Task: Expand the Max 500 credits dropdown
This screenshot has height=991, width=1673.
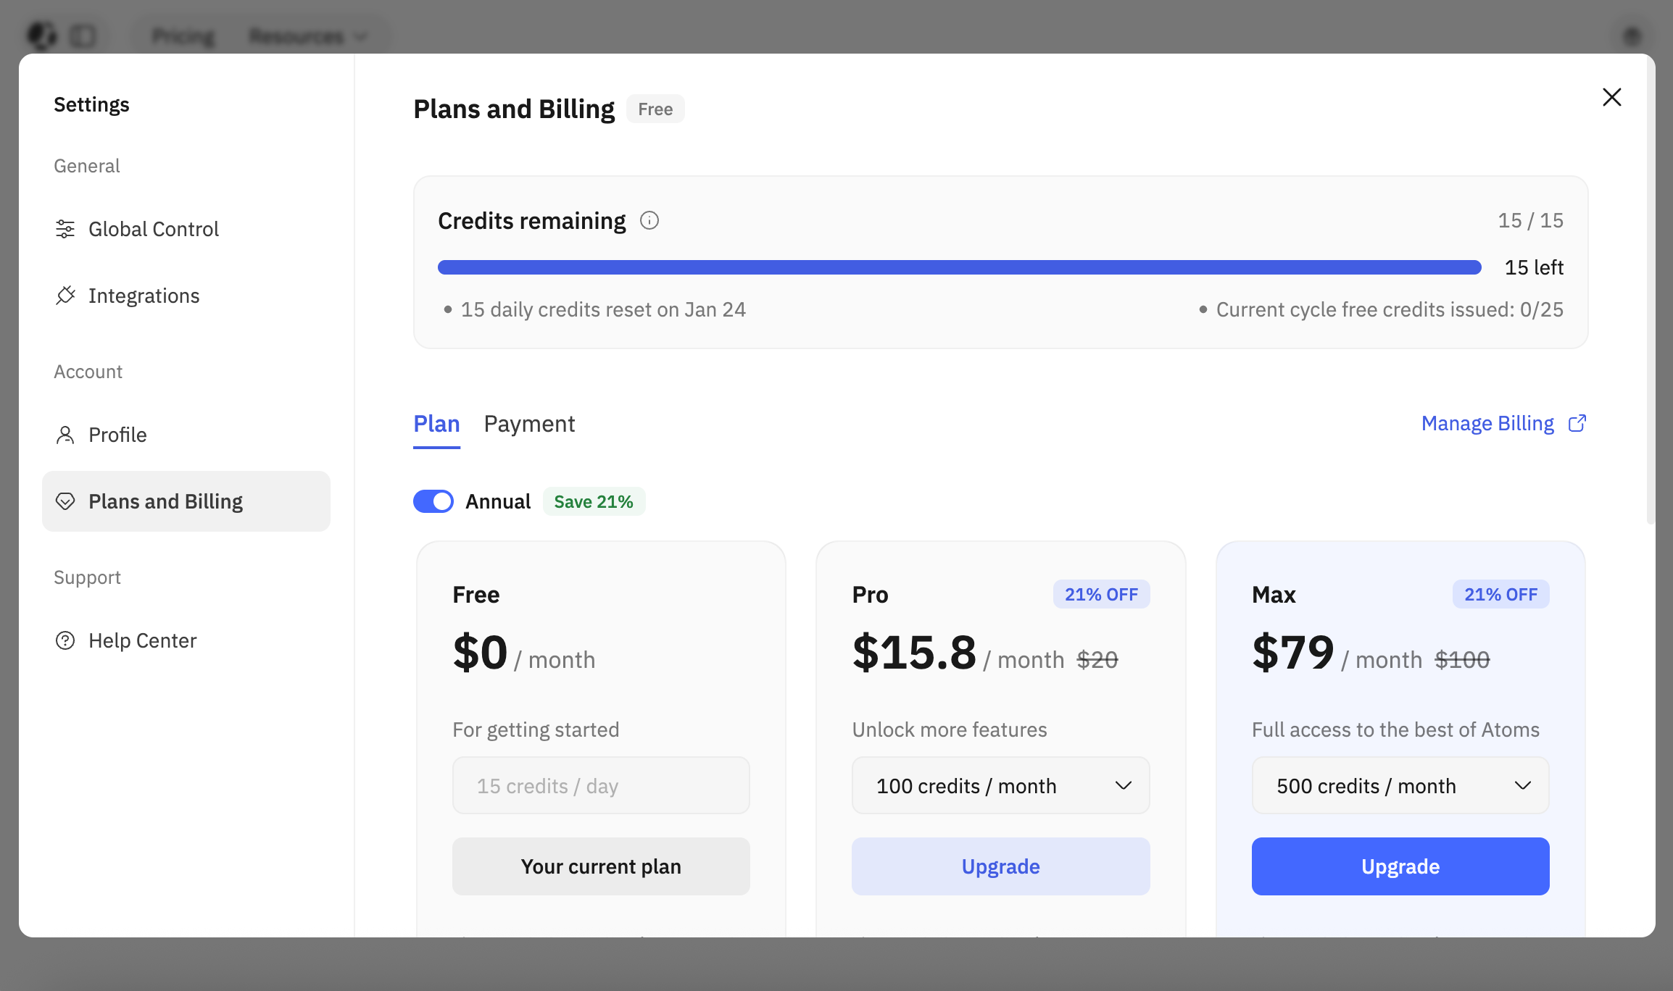Action: click(1400, 785)
